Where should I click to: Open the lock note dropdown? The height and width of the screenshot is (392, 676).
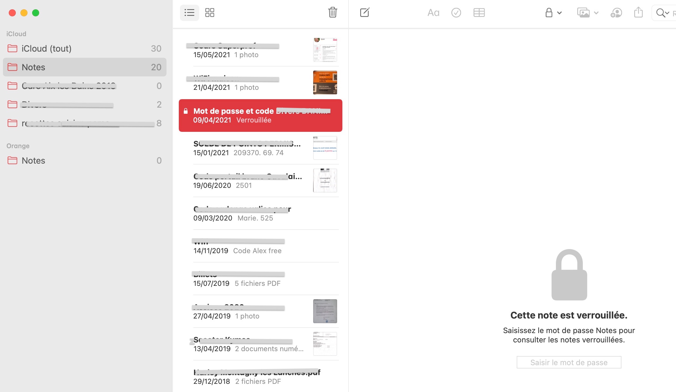point(553,13)
